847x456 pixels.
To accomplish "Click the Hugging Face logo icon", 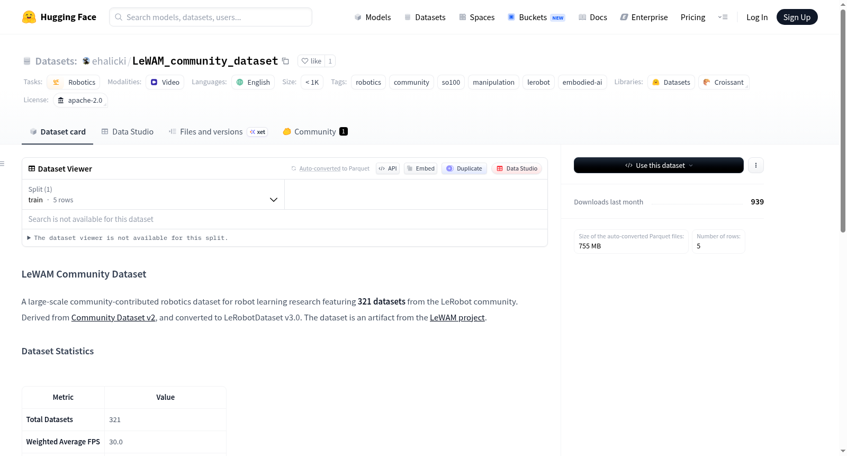I will pyautogui.click(x=29, y=17).
